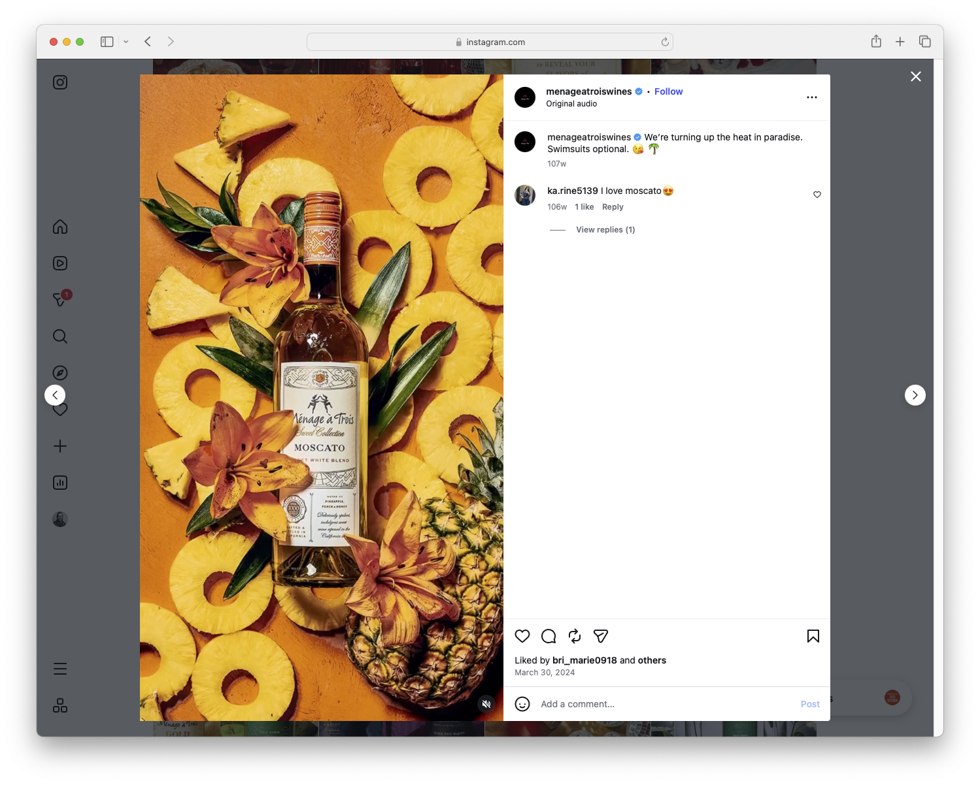Click the Safari address bar instagram.com
This screenshot has width=980, height=785.
490,42
